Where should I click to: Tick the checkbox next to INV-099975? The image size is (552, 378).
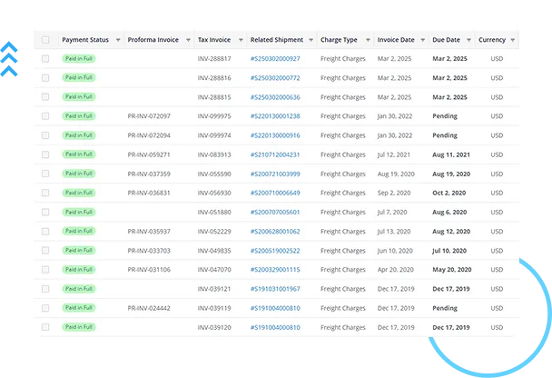click(x=45, y=116)
